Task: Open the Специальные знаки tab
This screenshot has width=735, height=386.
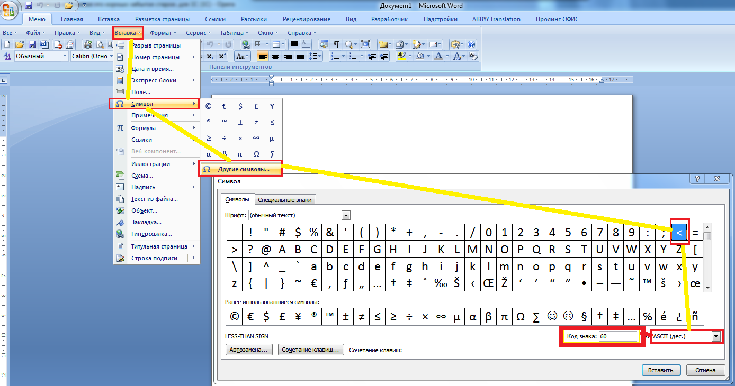Action: [x=285, y=199]
